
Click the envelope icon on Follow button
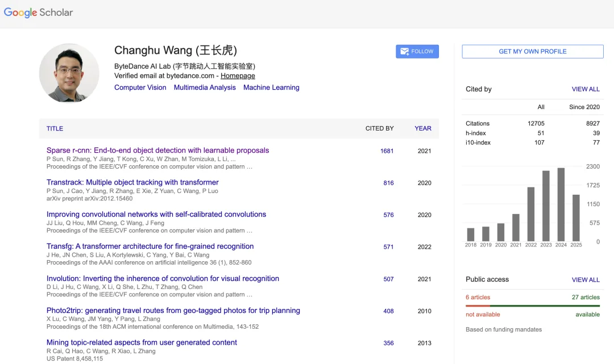(x=404, y=51)
